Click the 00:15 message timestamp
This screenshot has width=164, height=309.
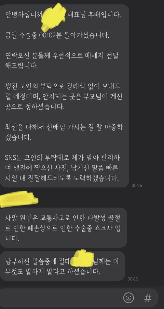point(137,185)
